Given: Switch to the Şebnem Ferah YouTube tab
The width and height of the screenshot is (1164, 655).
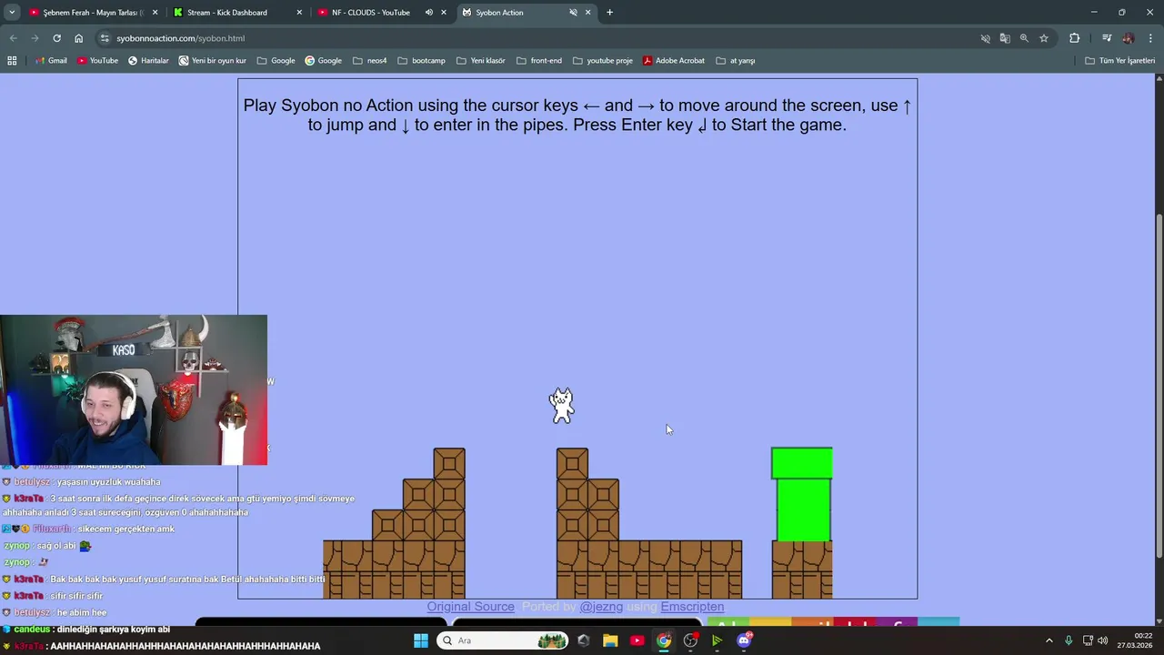Looking at the screenshot, I should (x=92, y=13).
